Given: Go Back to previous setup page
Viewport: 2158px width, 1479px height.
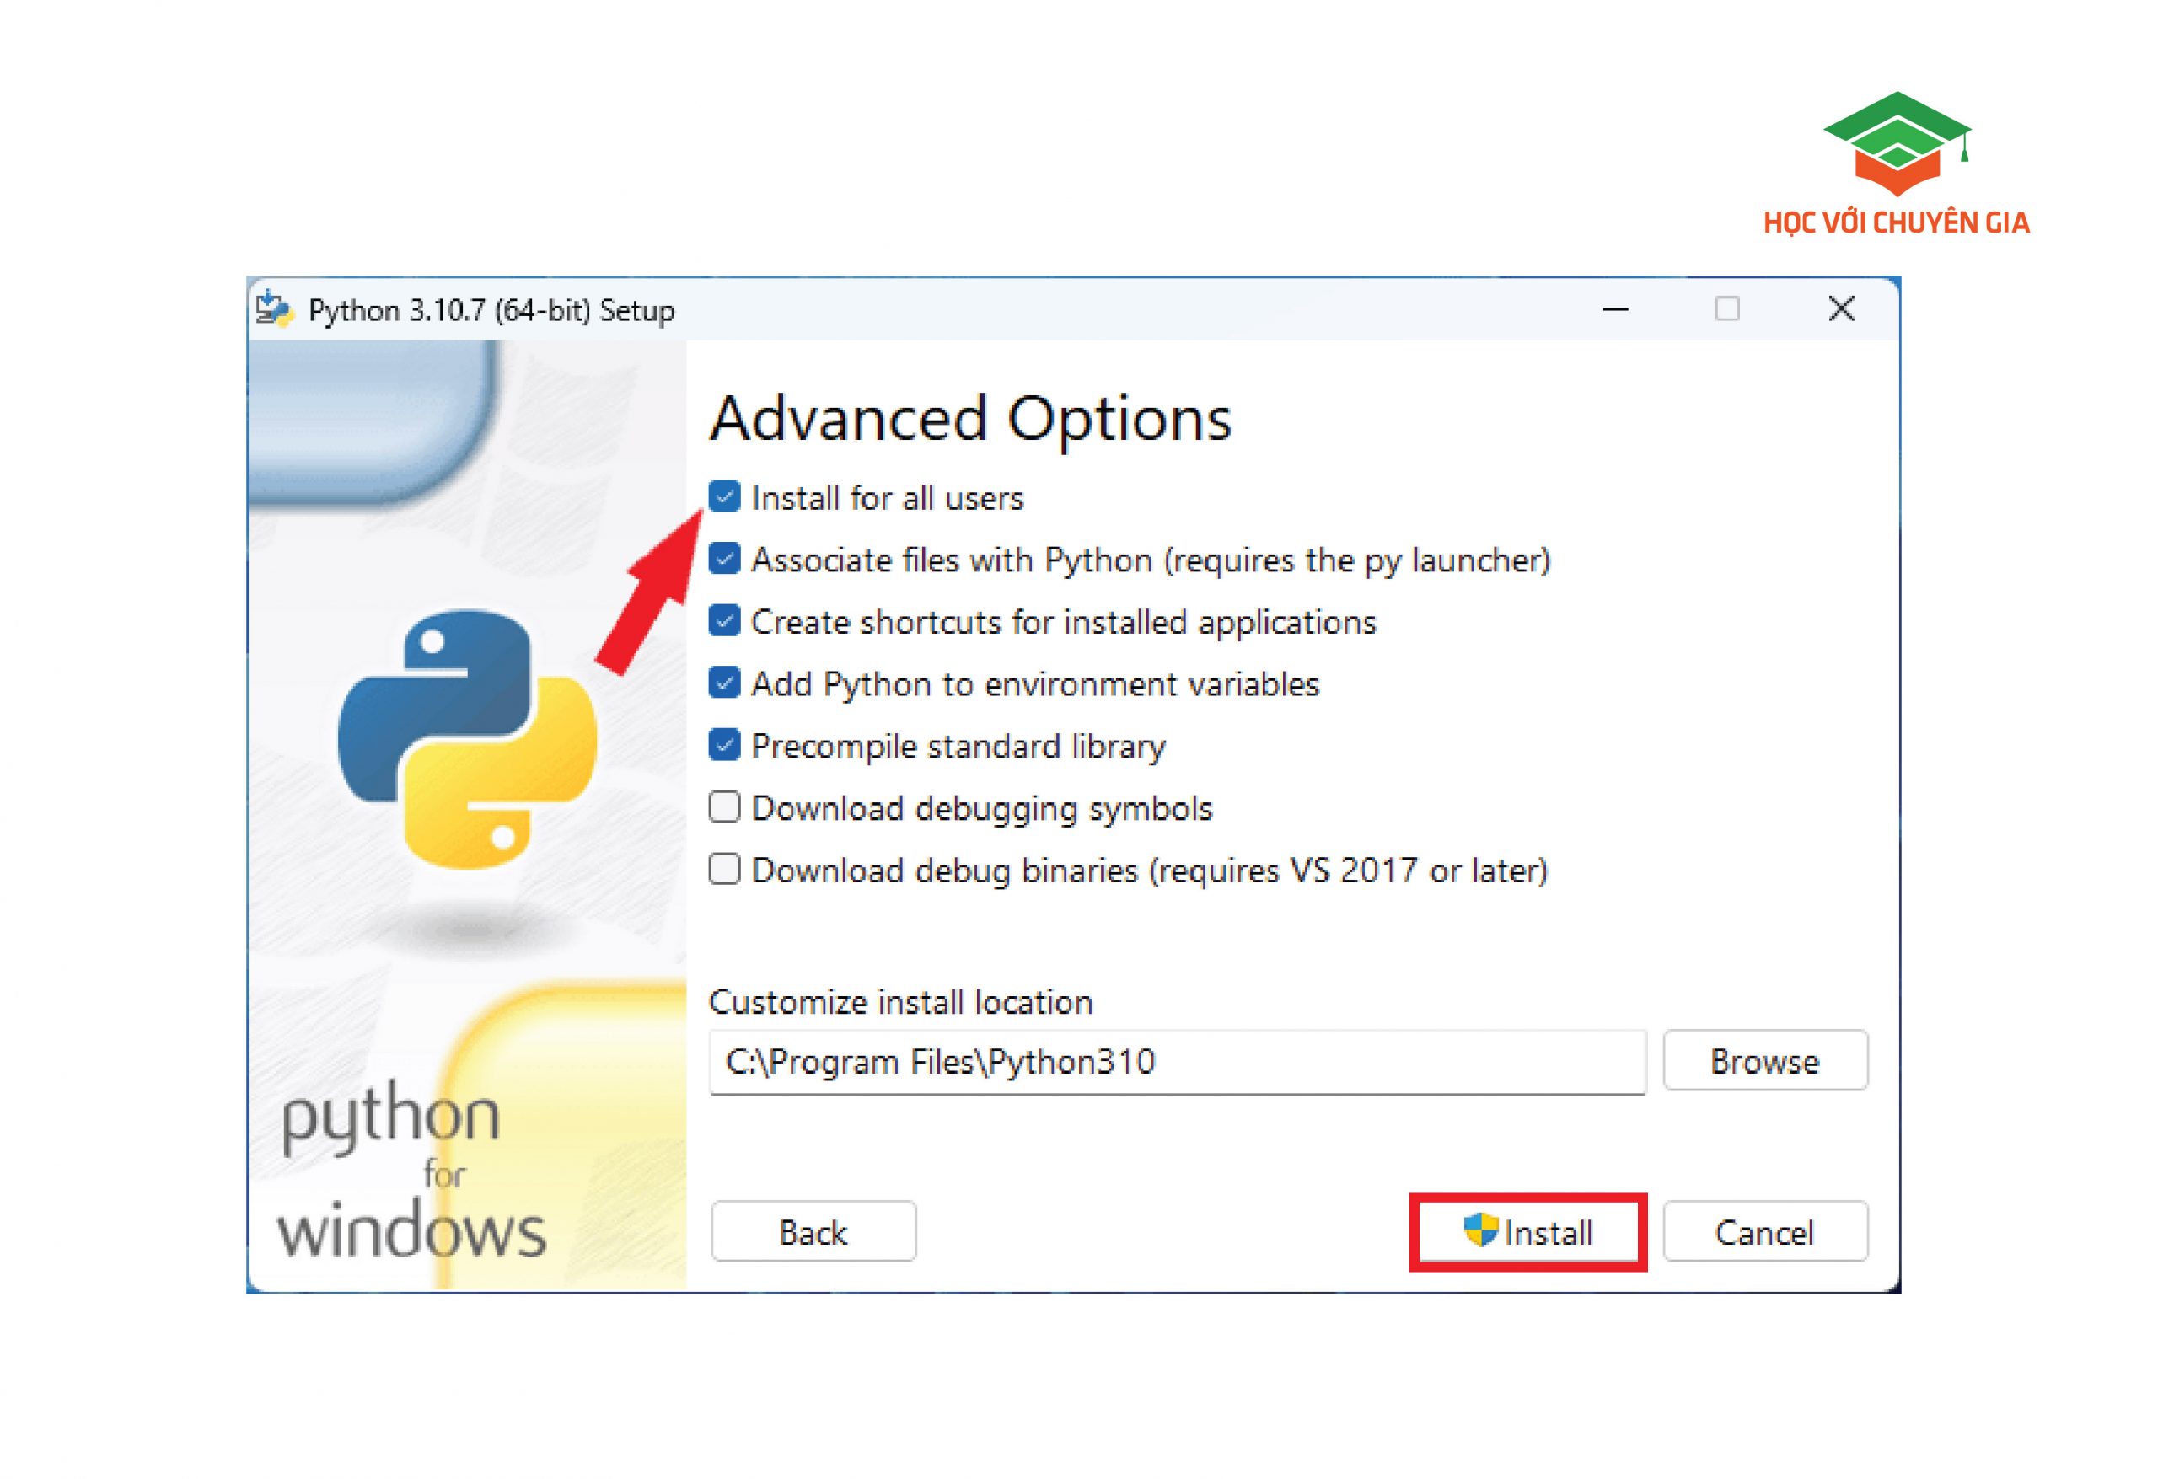Looking at the screenshot, I should tap(813, 1232).
